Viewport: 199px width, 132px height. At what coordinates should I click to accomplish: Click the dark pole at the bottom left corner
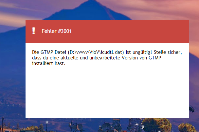(3, 124)
